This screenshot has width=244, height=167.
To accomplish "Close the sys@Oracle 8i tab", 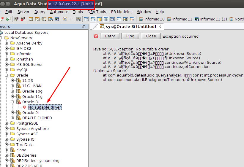I will pos(160,27).
